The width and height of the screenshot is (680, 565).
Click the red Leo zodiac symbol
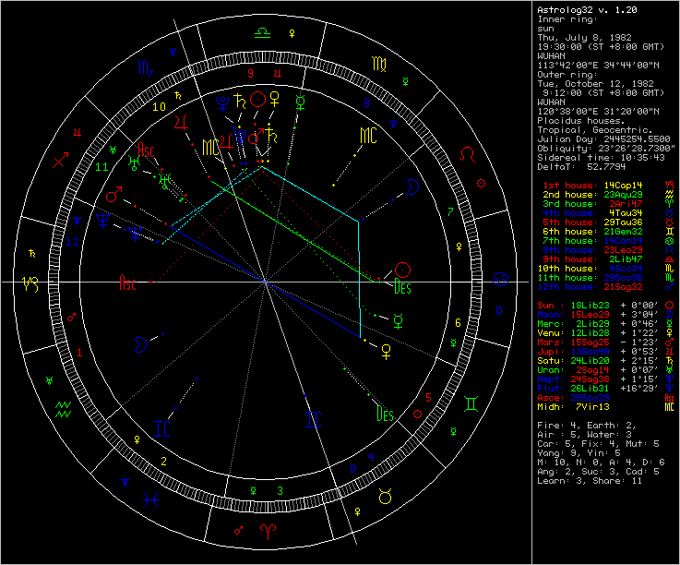[x=468, y=154]
